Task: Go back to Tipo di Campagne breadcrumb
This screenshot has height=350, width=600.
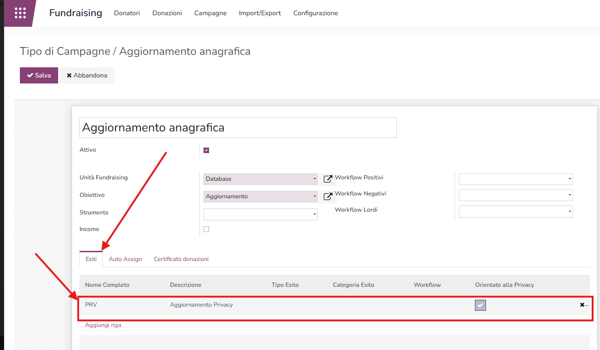Action: [65, 51]
